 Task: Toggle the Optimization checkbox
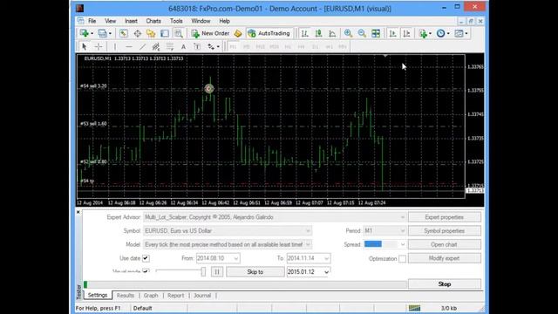tap(402, 259)
